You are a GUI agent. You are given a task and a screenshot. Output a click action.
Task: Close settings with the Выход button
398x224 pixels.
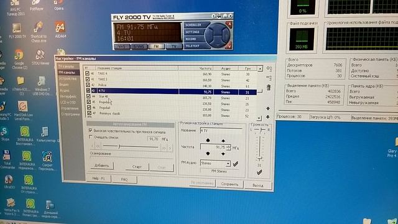tap(257, 185)
